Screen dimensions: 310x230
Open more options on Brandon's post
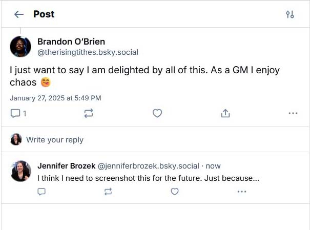pyautogui.click(x=293, y=113)
